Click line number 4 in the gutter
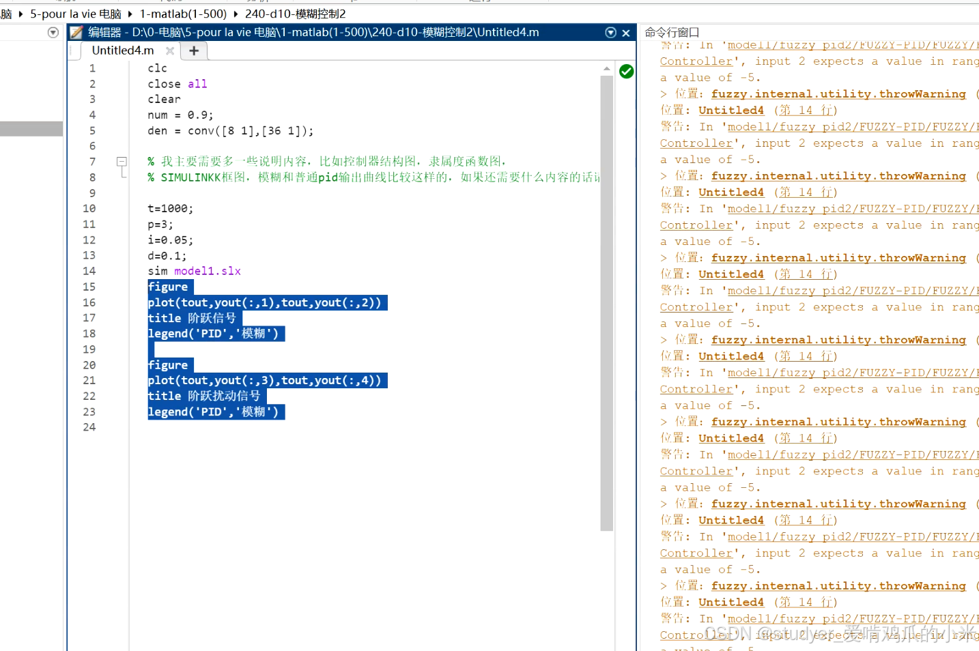Image resolution: width=979 pixels, height=651 pixels. click(92, 115)
